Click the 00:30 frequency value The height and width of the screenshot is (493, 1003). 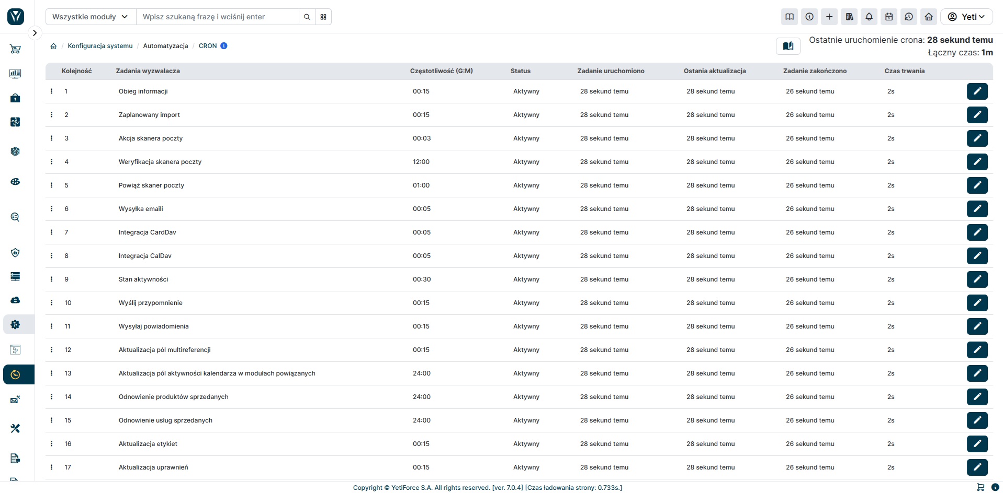422,279
